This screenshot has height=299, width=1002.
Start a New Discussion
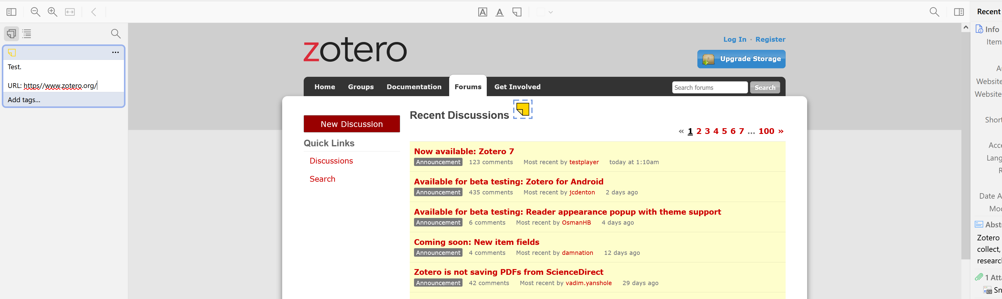351,124
